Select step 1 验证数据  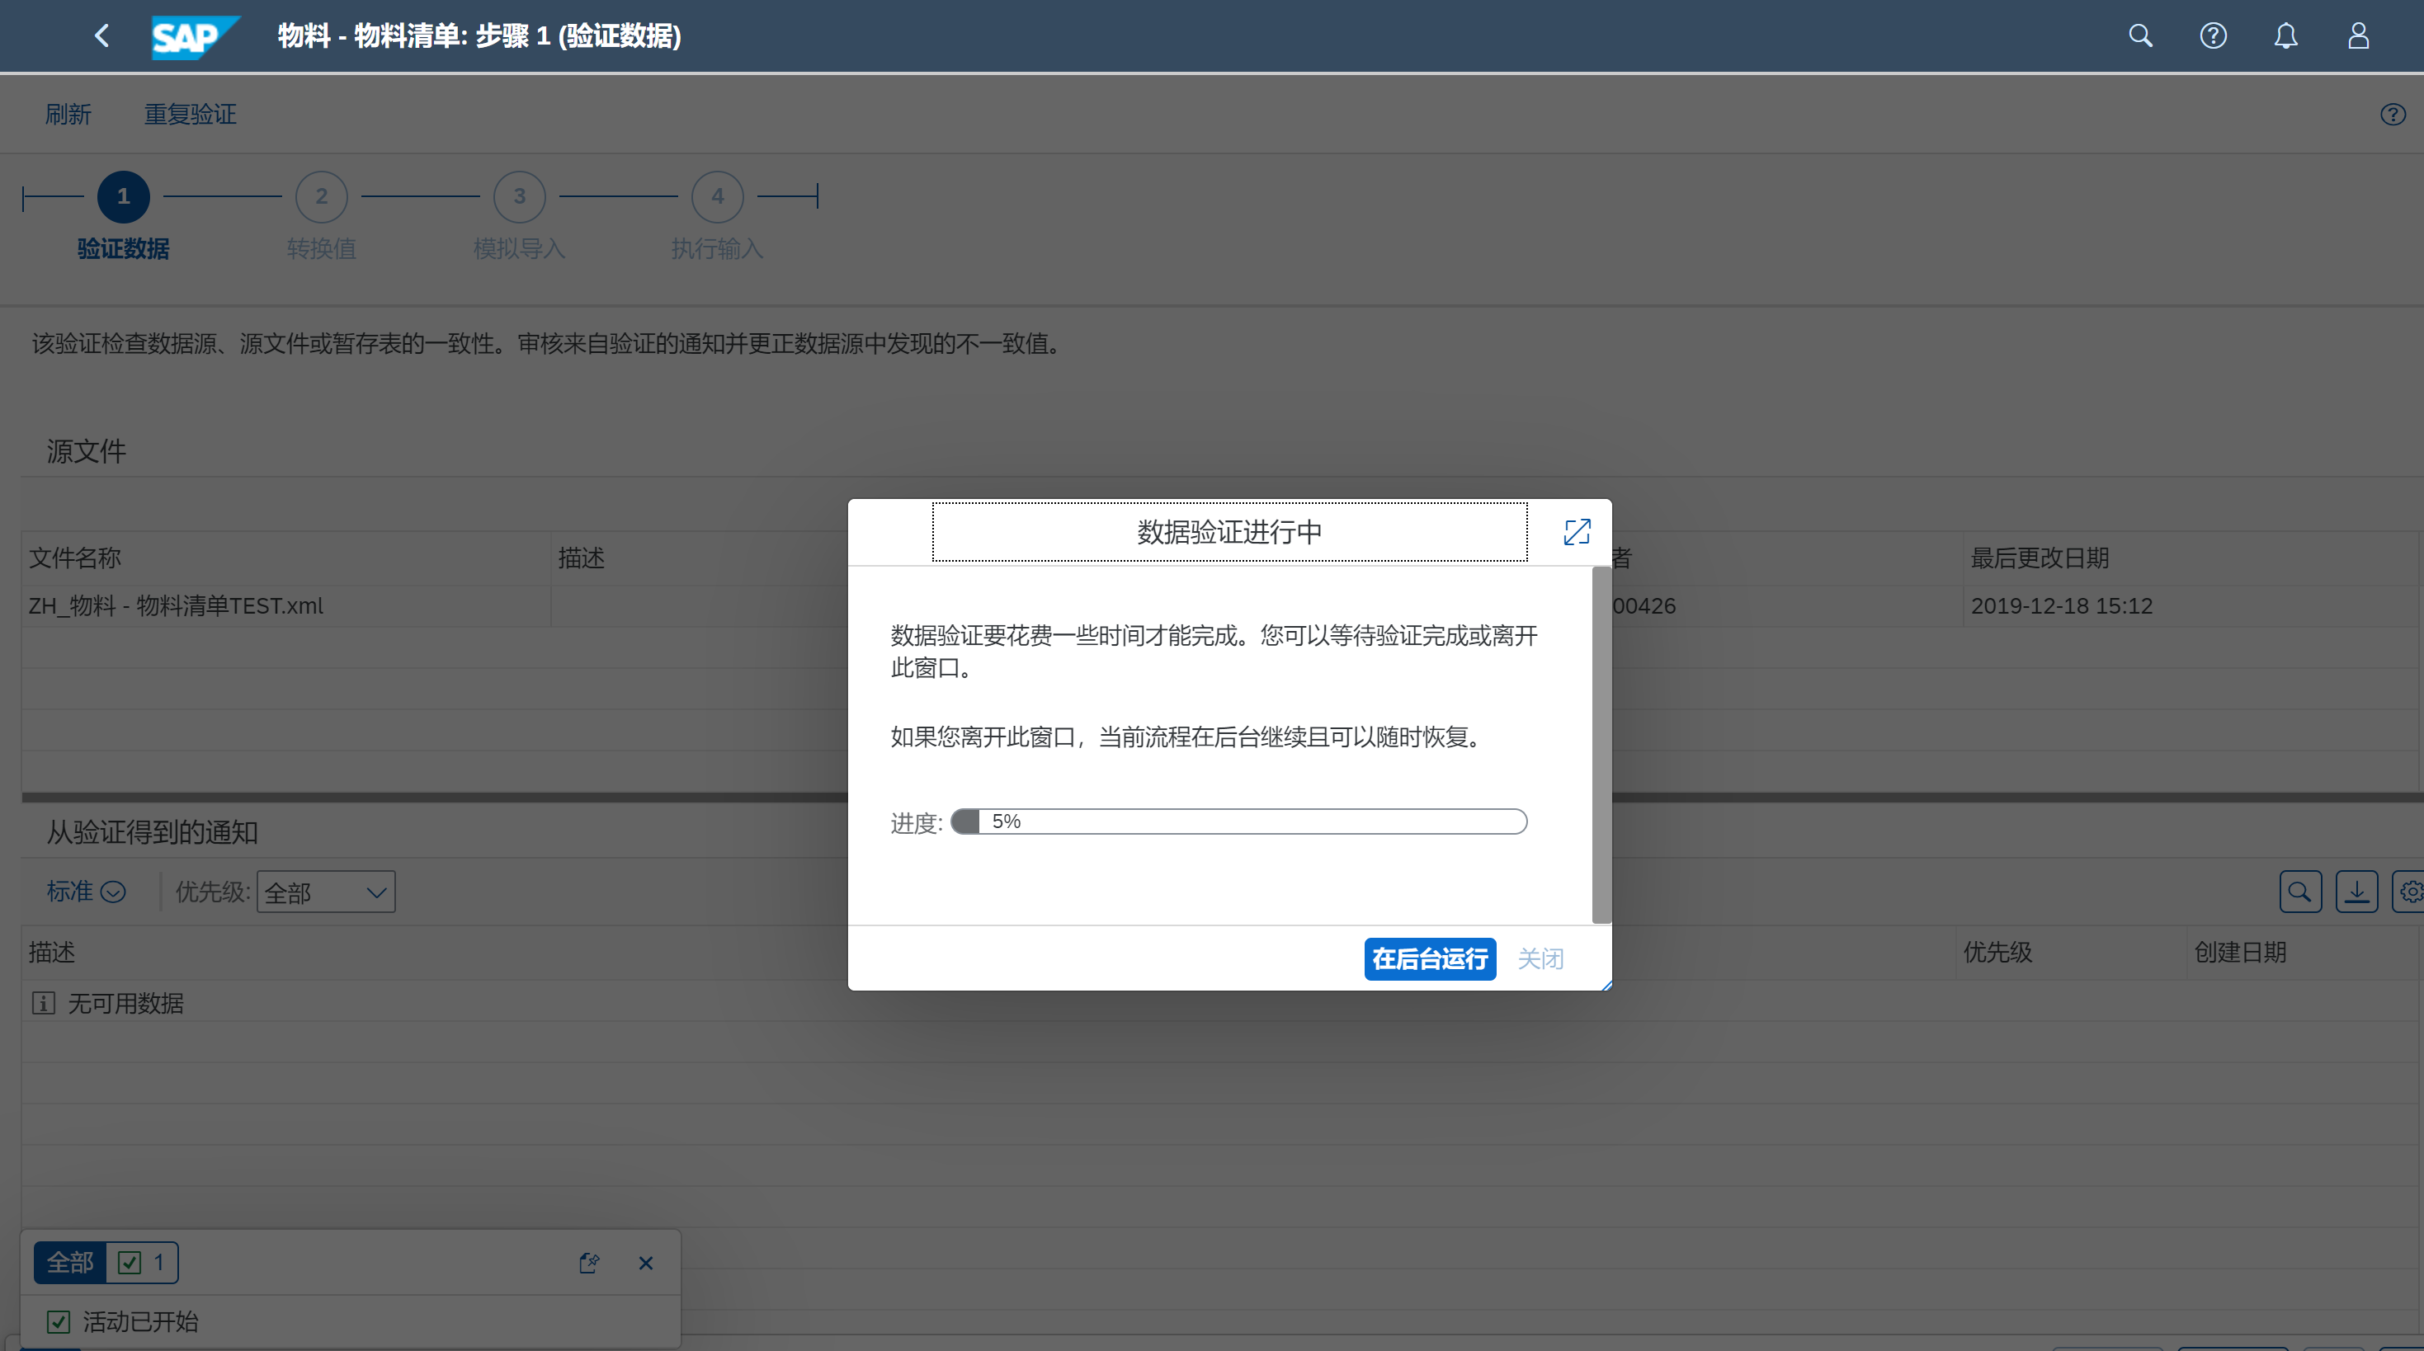point(123,196)
